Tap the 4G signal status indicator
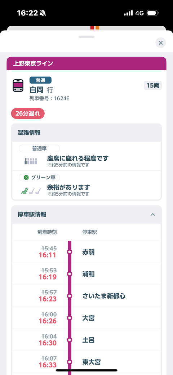173x375 pixels. point(139,13)
